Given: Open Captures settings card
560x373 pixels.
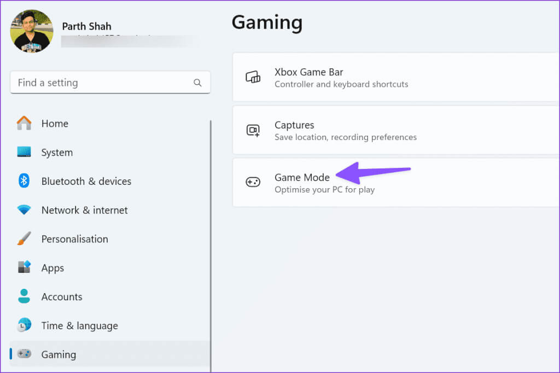Looking at the screenshot, I should tap(396, 130).
